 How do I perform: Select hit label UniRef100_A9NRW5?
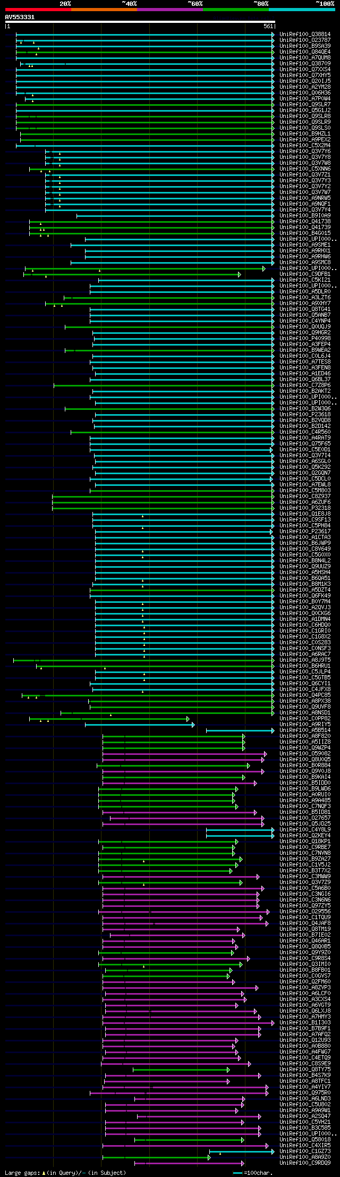pos(305,198)
